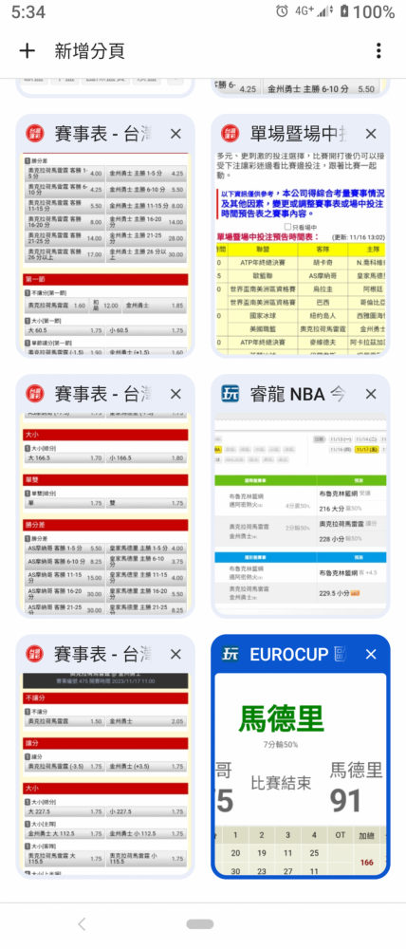Close the 賽事表 tab showing 第一節 section
The image size is (406, 949).
point(175,134)
